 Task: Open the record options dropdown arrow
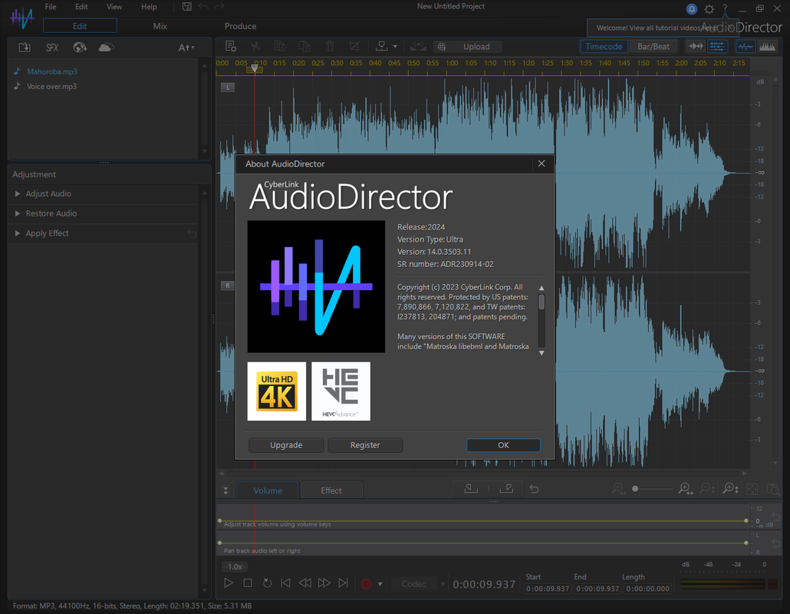(380, 584)
